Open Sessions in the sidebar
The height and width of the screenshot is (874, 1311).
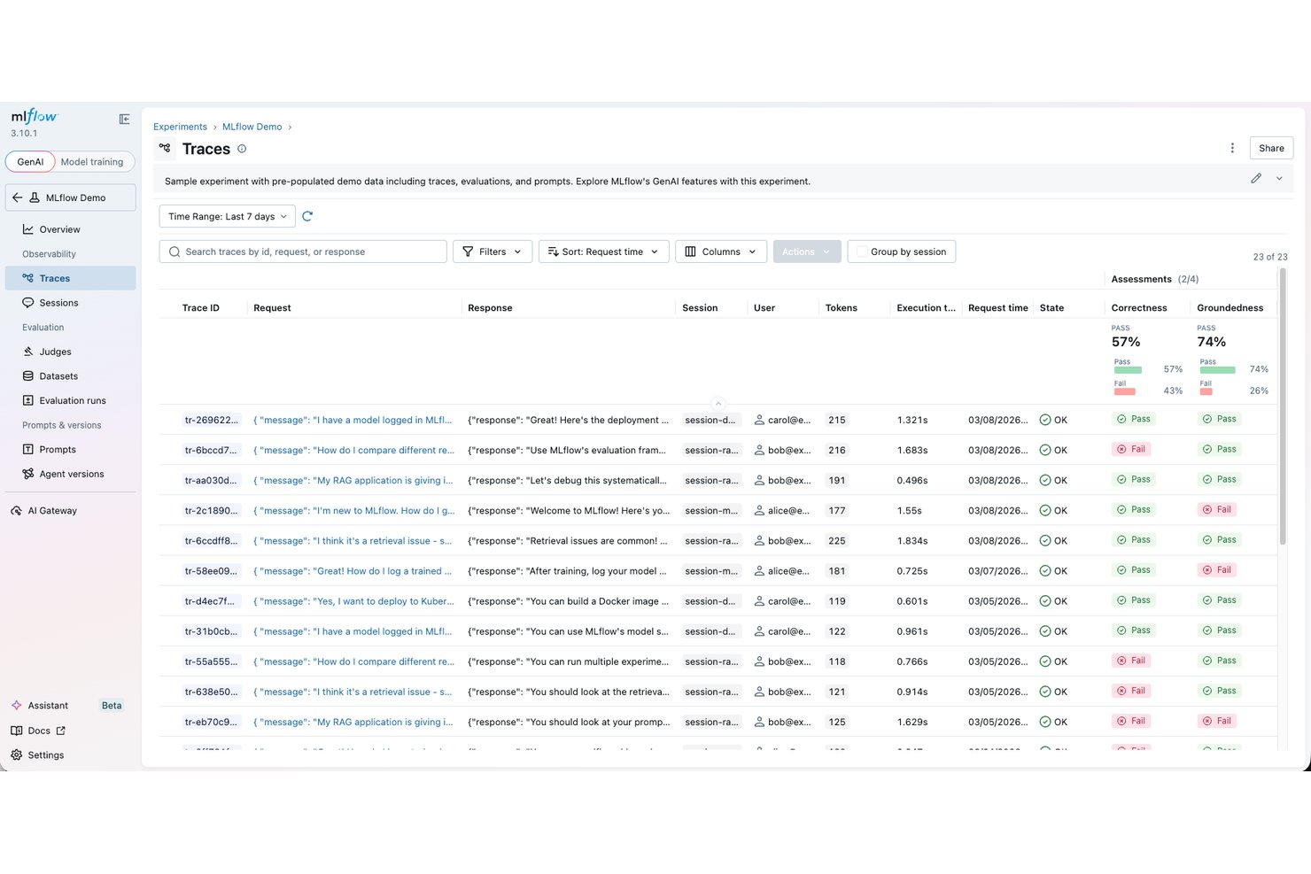click(71, 303)
